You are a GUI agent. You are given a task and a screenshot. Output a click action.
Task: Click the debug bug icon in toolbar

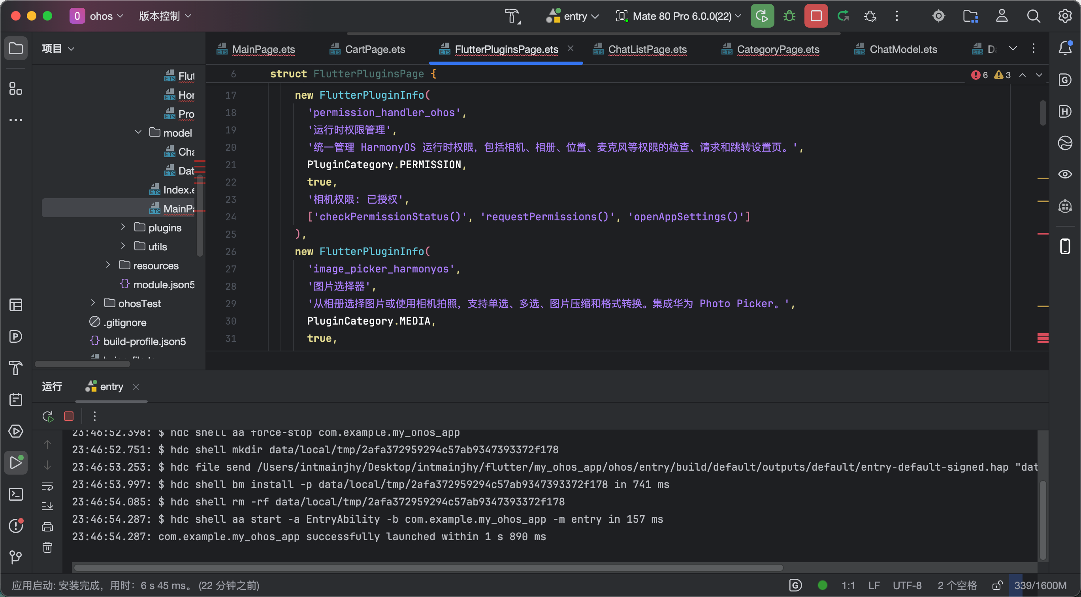click(x=789, y=16)
